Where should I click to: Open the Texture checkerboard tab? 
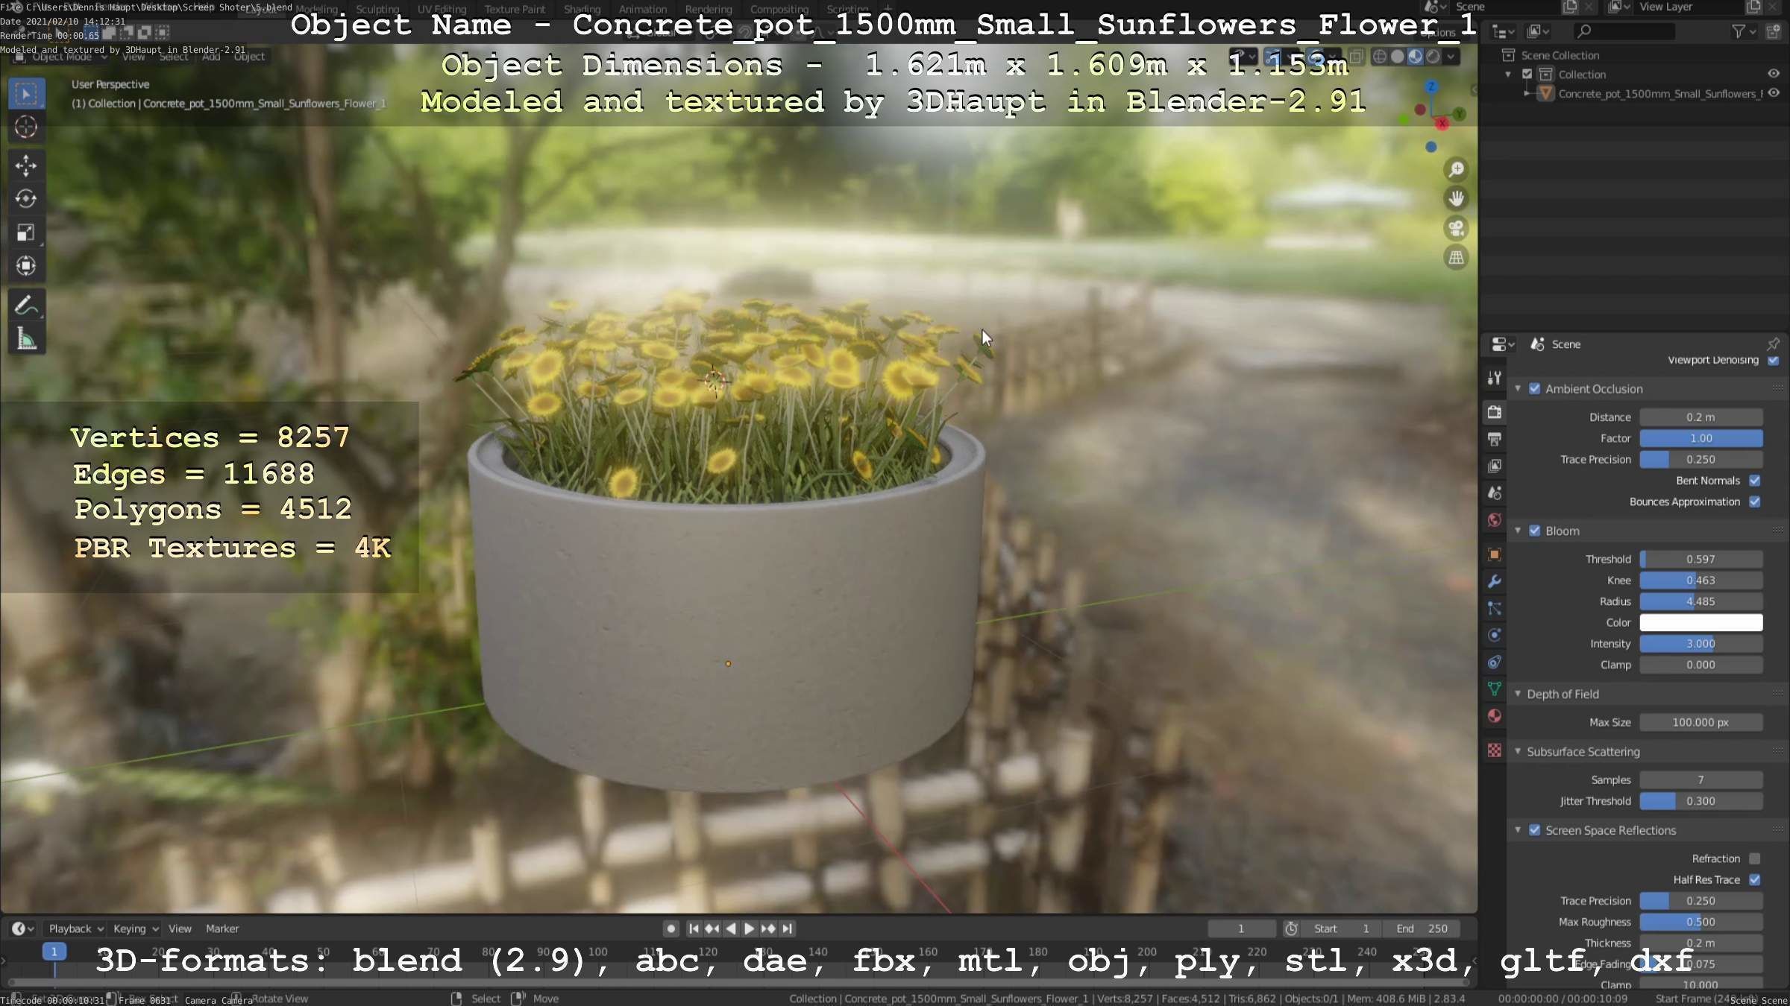click(x=1495, y=750)
